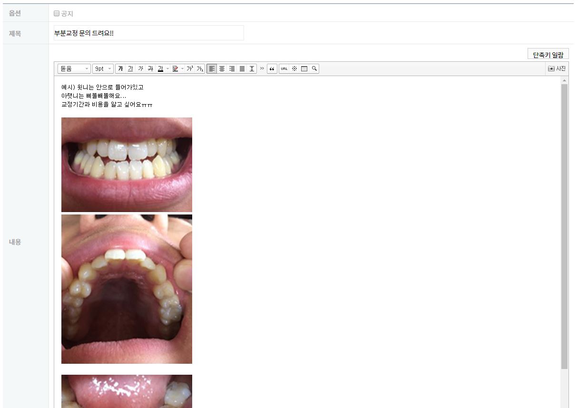Screen dimensions: 578x408
Task: Open the 9pt font size dropdown
Action: coord(103,68)
